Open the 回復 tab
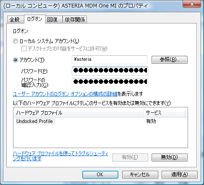This screenshot has width=204, height=185. point(54,19)
